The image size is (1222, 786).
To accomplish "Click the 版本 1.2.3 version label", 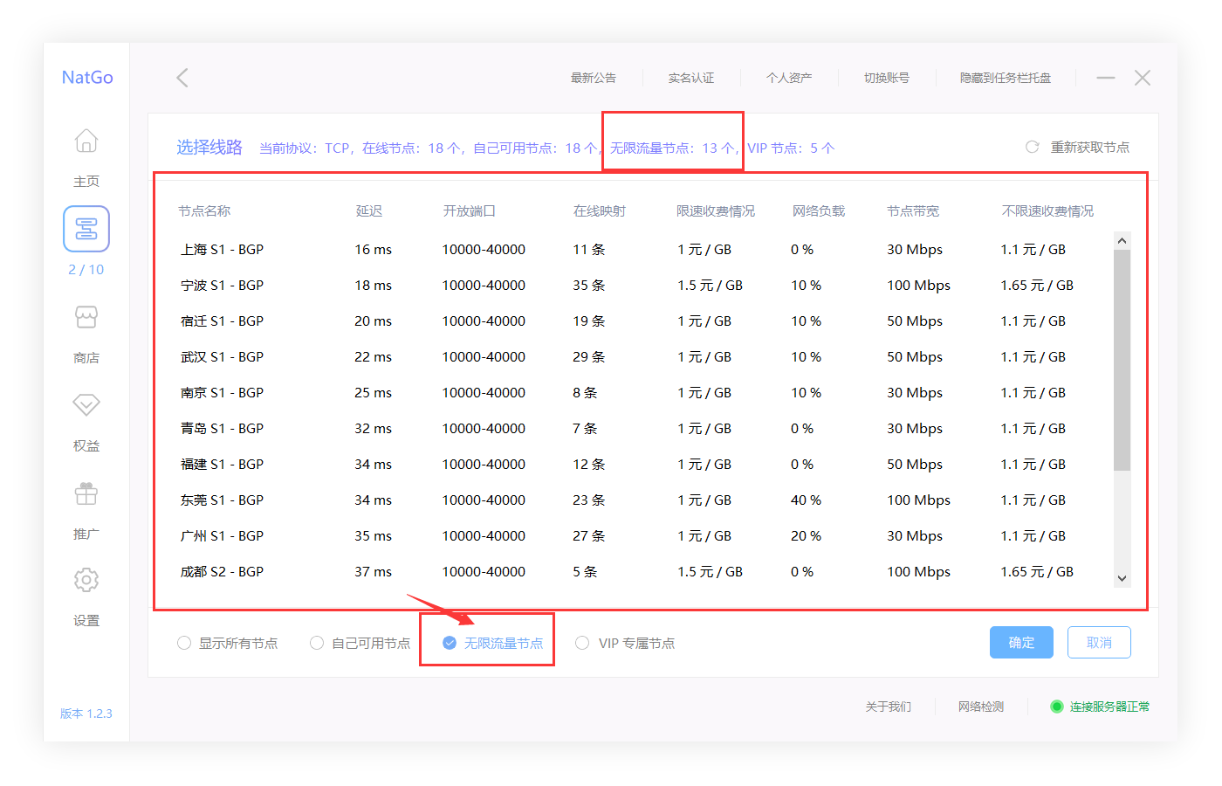I will tap(86, 714).
